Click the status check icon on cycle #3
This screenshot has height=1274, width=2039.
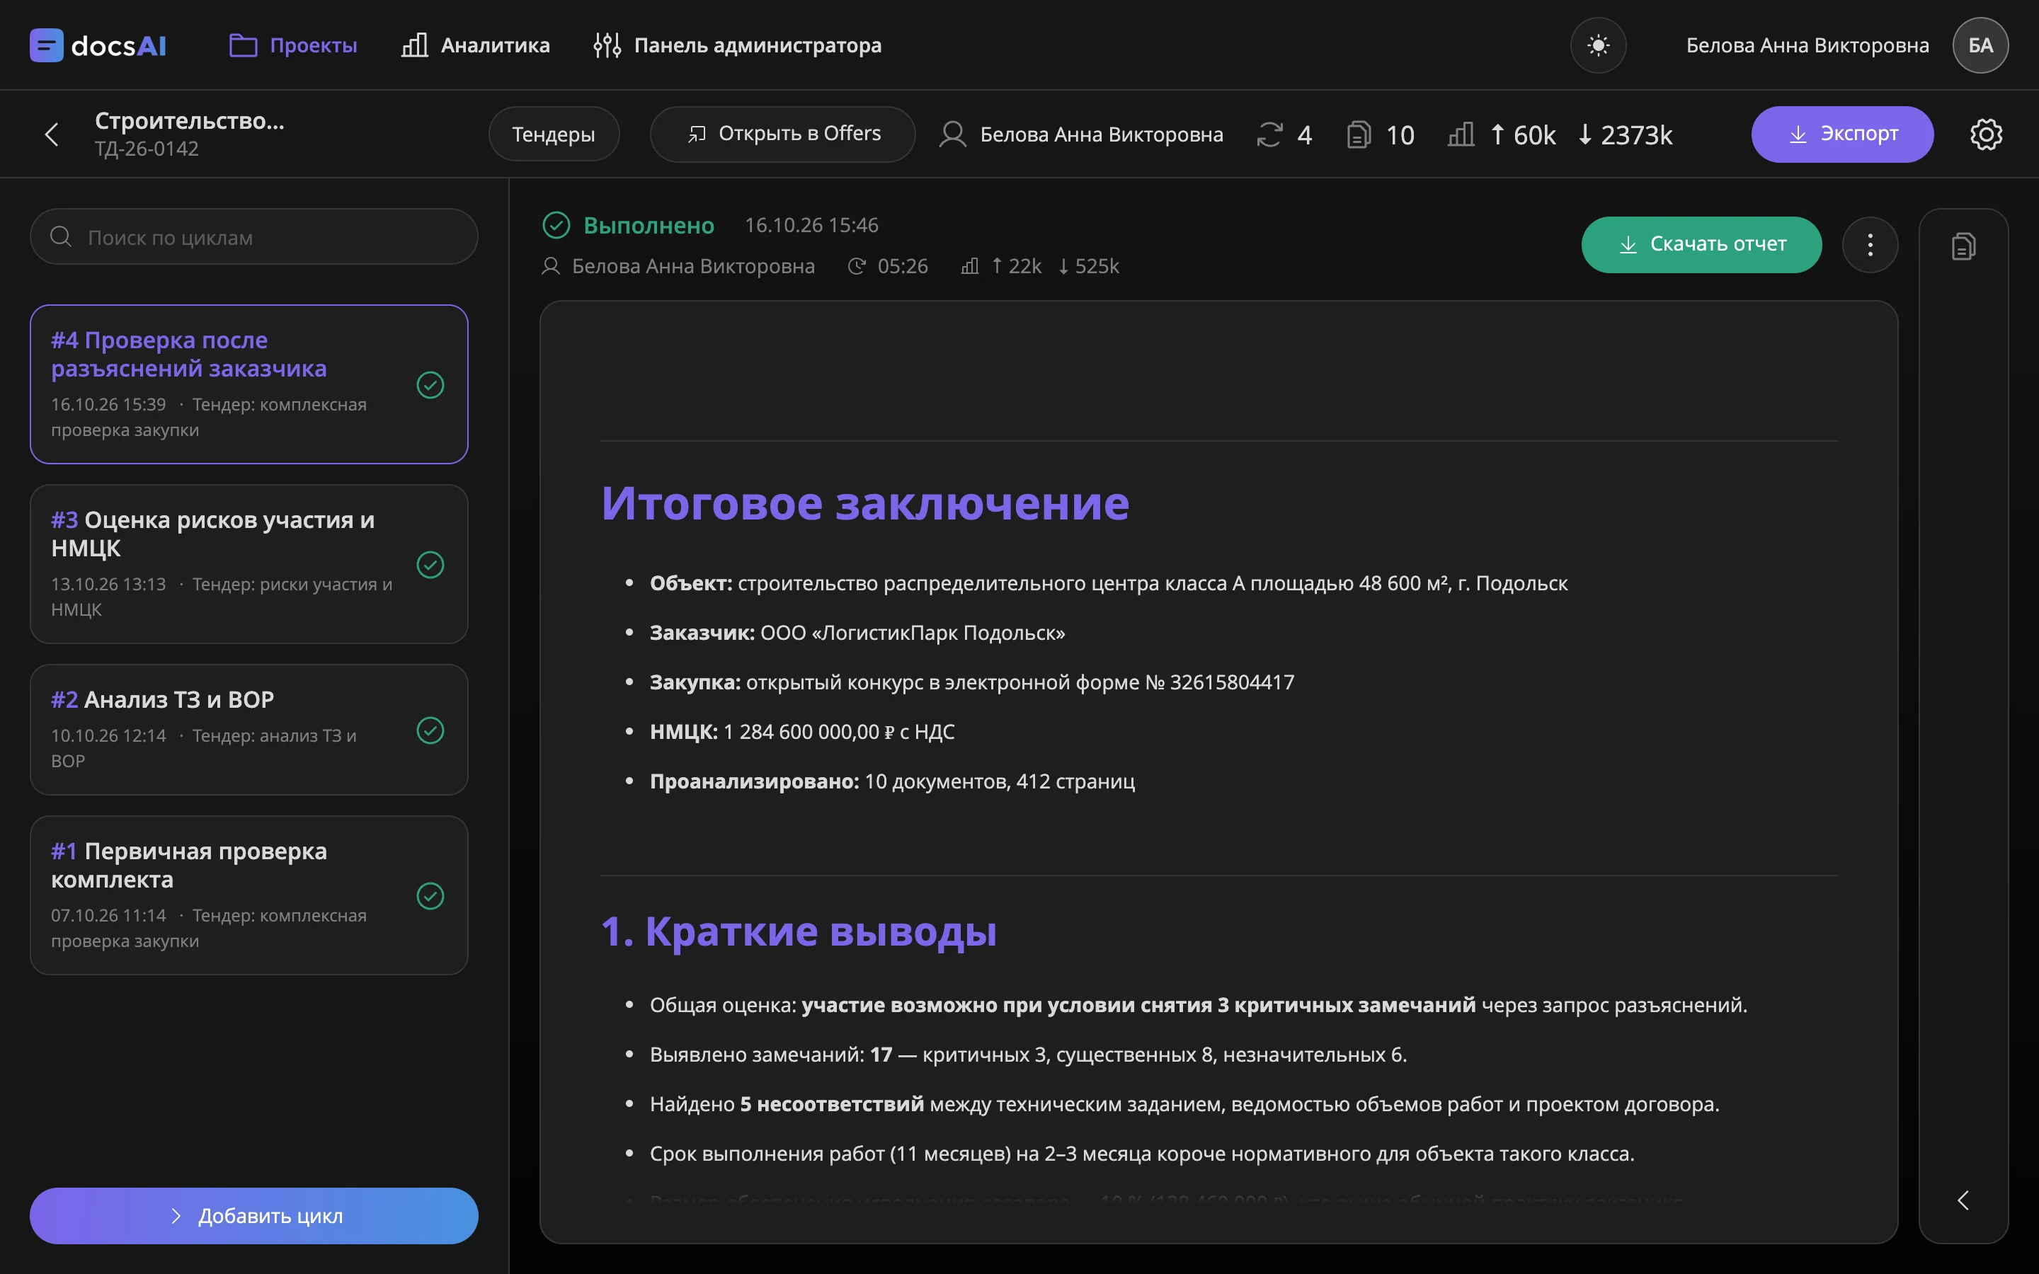pos(430,565)
